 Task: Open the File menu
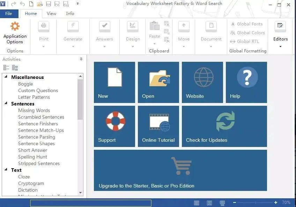[x=9, y=14]
